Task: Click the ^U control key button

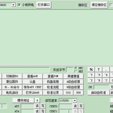Action: pyautogui.click(x=99, y=75)
